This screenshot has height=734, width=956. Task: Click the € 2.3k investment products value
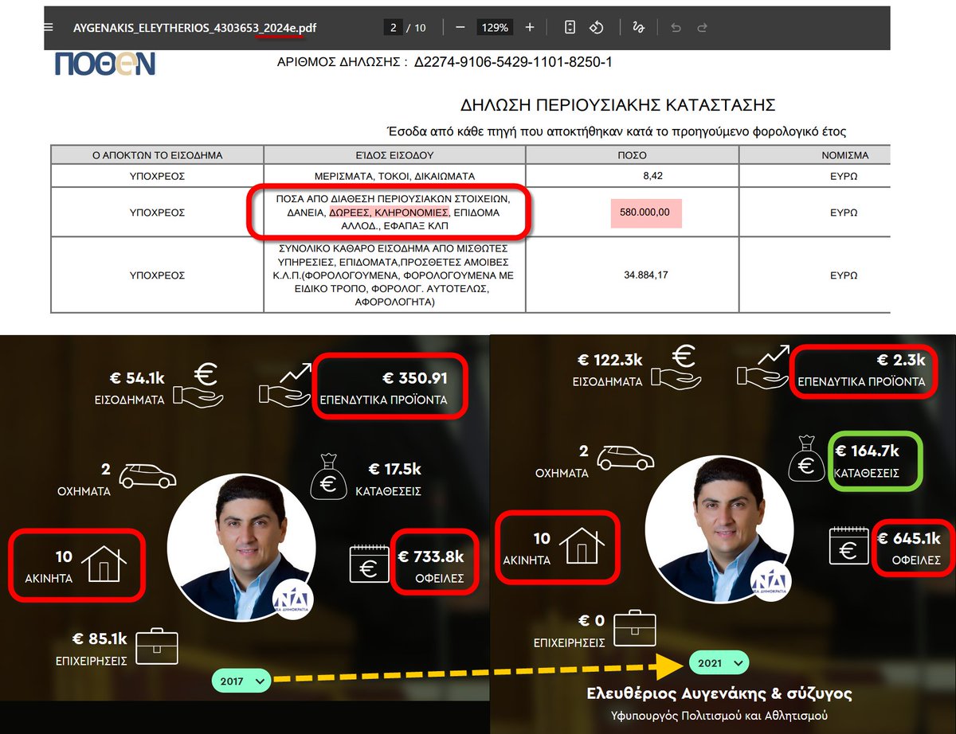click(x=901, y=360)
